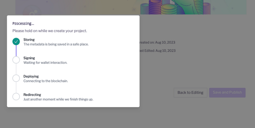Select the Signing step label
This screenshot has height=128, width=255.
click(29, 58)
